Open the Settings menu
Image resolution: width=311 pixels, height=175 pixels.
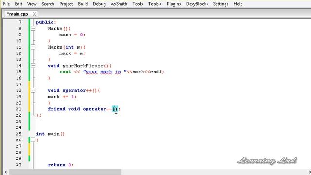[x=221, y=4]
